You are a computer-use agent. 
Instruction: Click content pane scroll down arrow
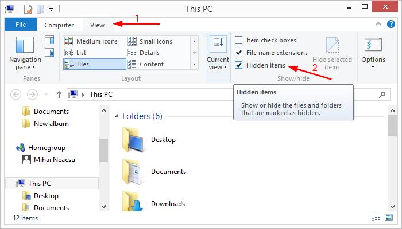[x=392, y=207]
